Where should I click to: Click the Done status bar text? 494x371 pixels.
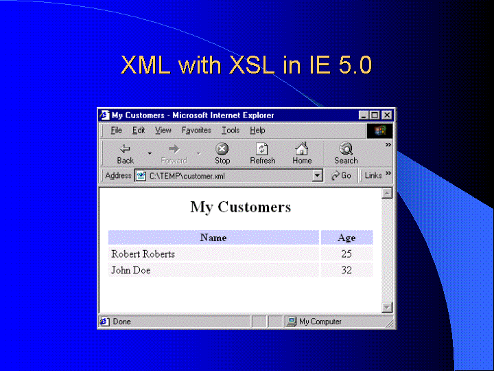[x=121, y=322]
